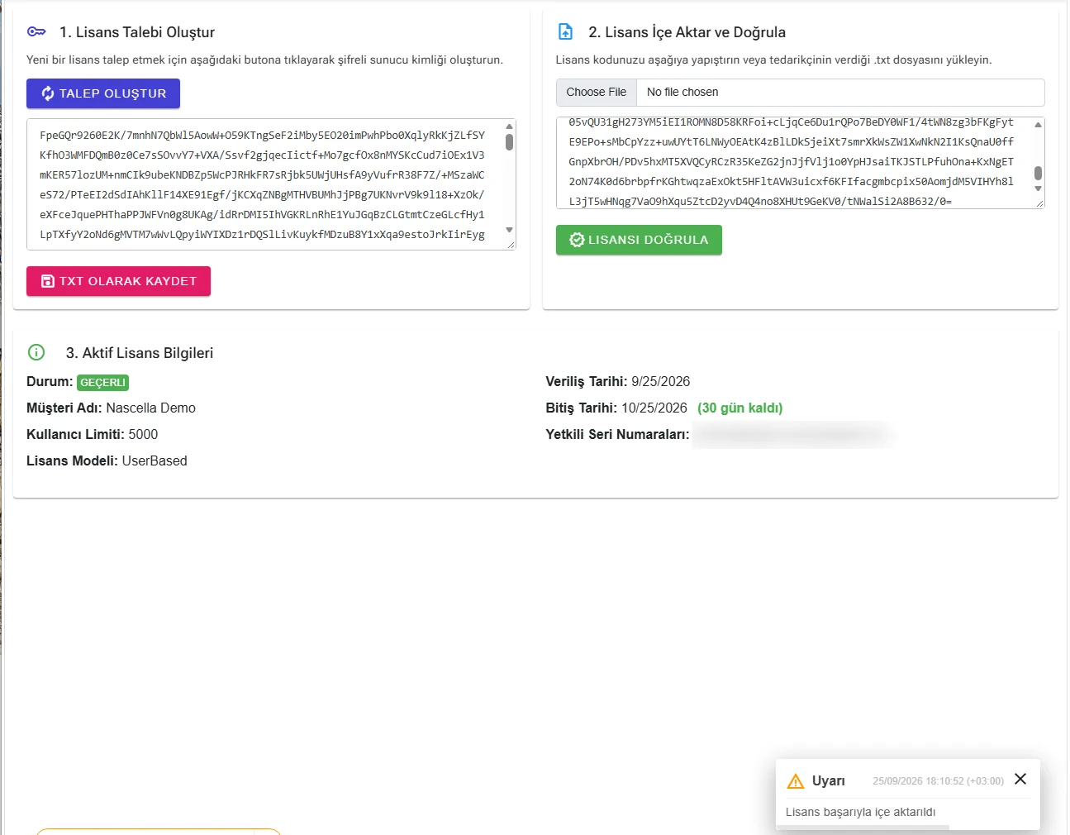Click the scrollbar thumb in import code textarea

click(x=1038, y=173)
